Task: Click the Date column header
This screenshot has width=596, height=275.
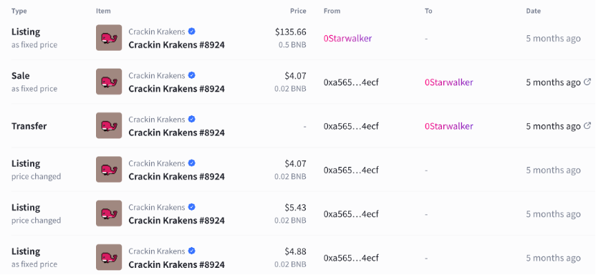Action: (x=533, y=11)
